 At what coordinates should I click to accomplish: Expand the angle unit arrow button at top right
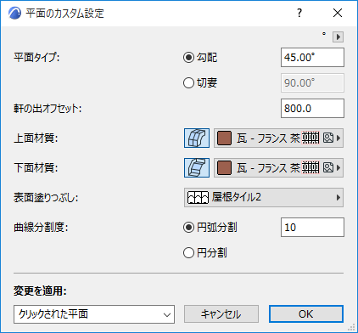[x=338, y=37]
